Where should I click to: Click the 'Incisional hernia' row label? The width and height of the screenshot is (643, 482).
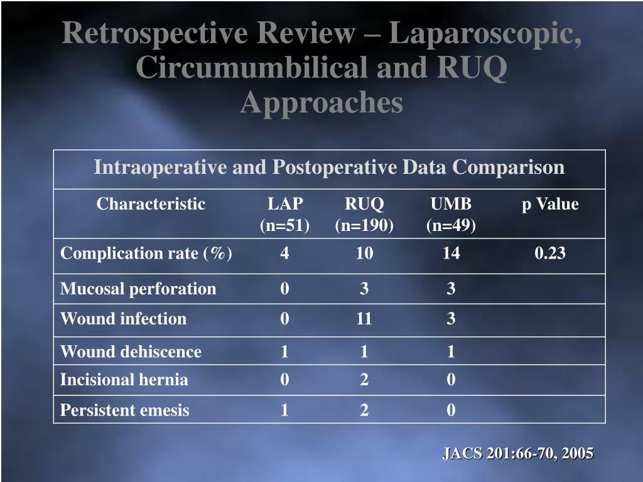pos(124,380)
